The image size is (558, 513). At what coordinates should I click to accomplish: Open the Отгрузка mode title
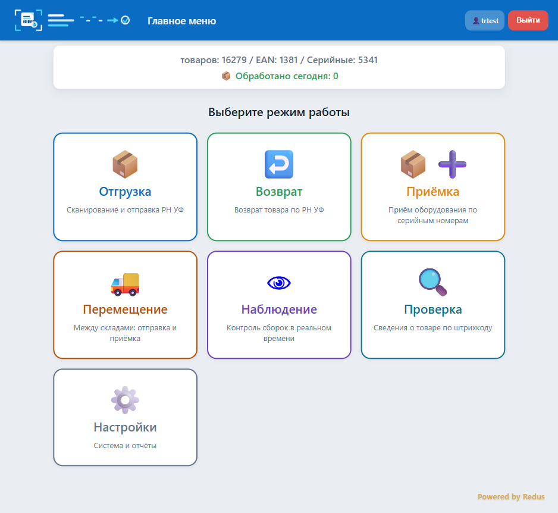click(x=125, y=192)
